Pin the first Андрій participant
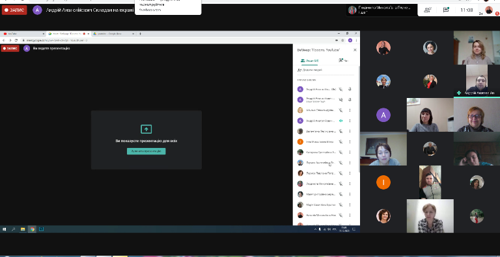 [350, 90]
